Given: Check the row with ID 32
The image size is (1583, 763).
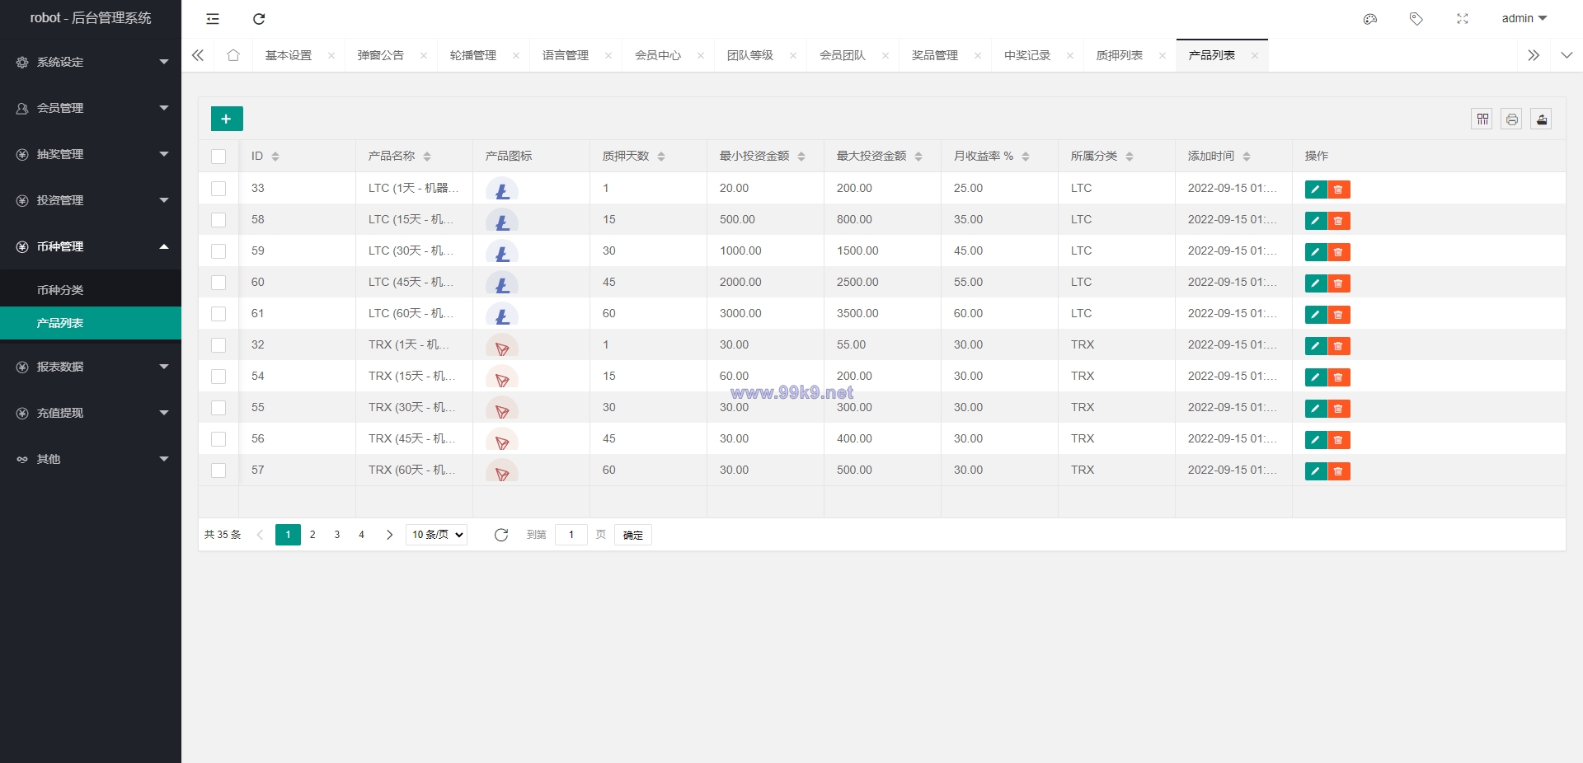Looking at the screenshot, I should [x=218, y=345].
